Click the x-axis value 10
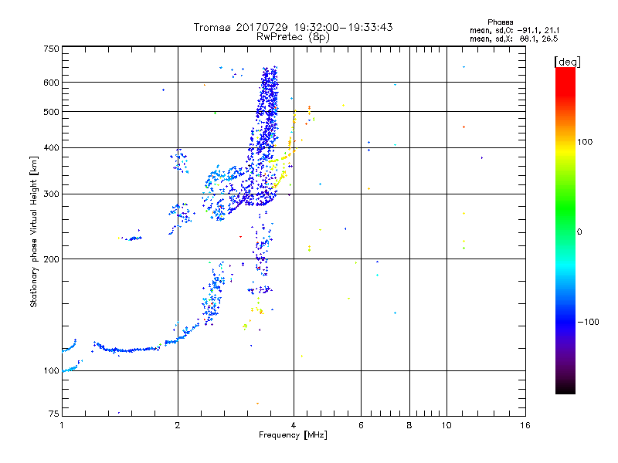This screenshot has height=463, width=618. click(447, 425)
